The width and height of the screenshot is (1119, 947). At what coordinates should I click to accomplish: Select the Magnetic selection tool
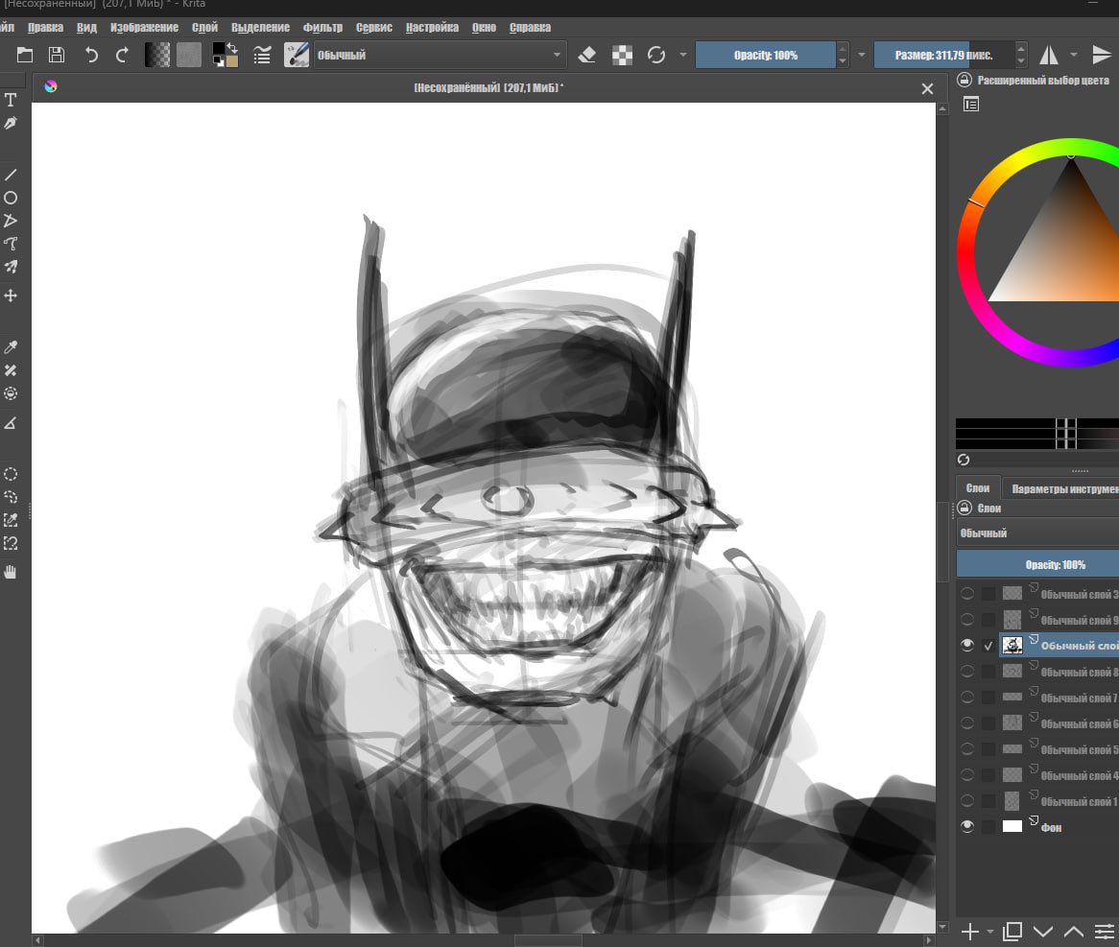[x=11, y=543]
